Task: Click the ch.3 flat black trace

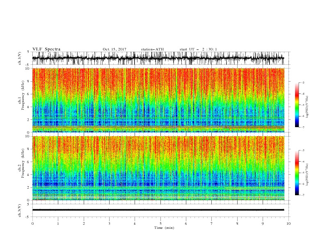Action: [x=158, y=210]
